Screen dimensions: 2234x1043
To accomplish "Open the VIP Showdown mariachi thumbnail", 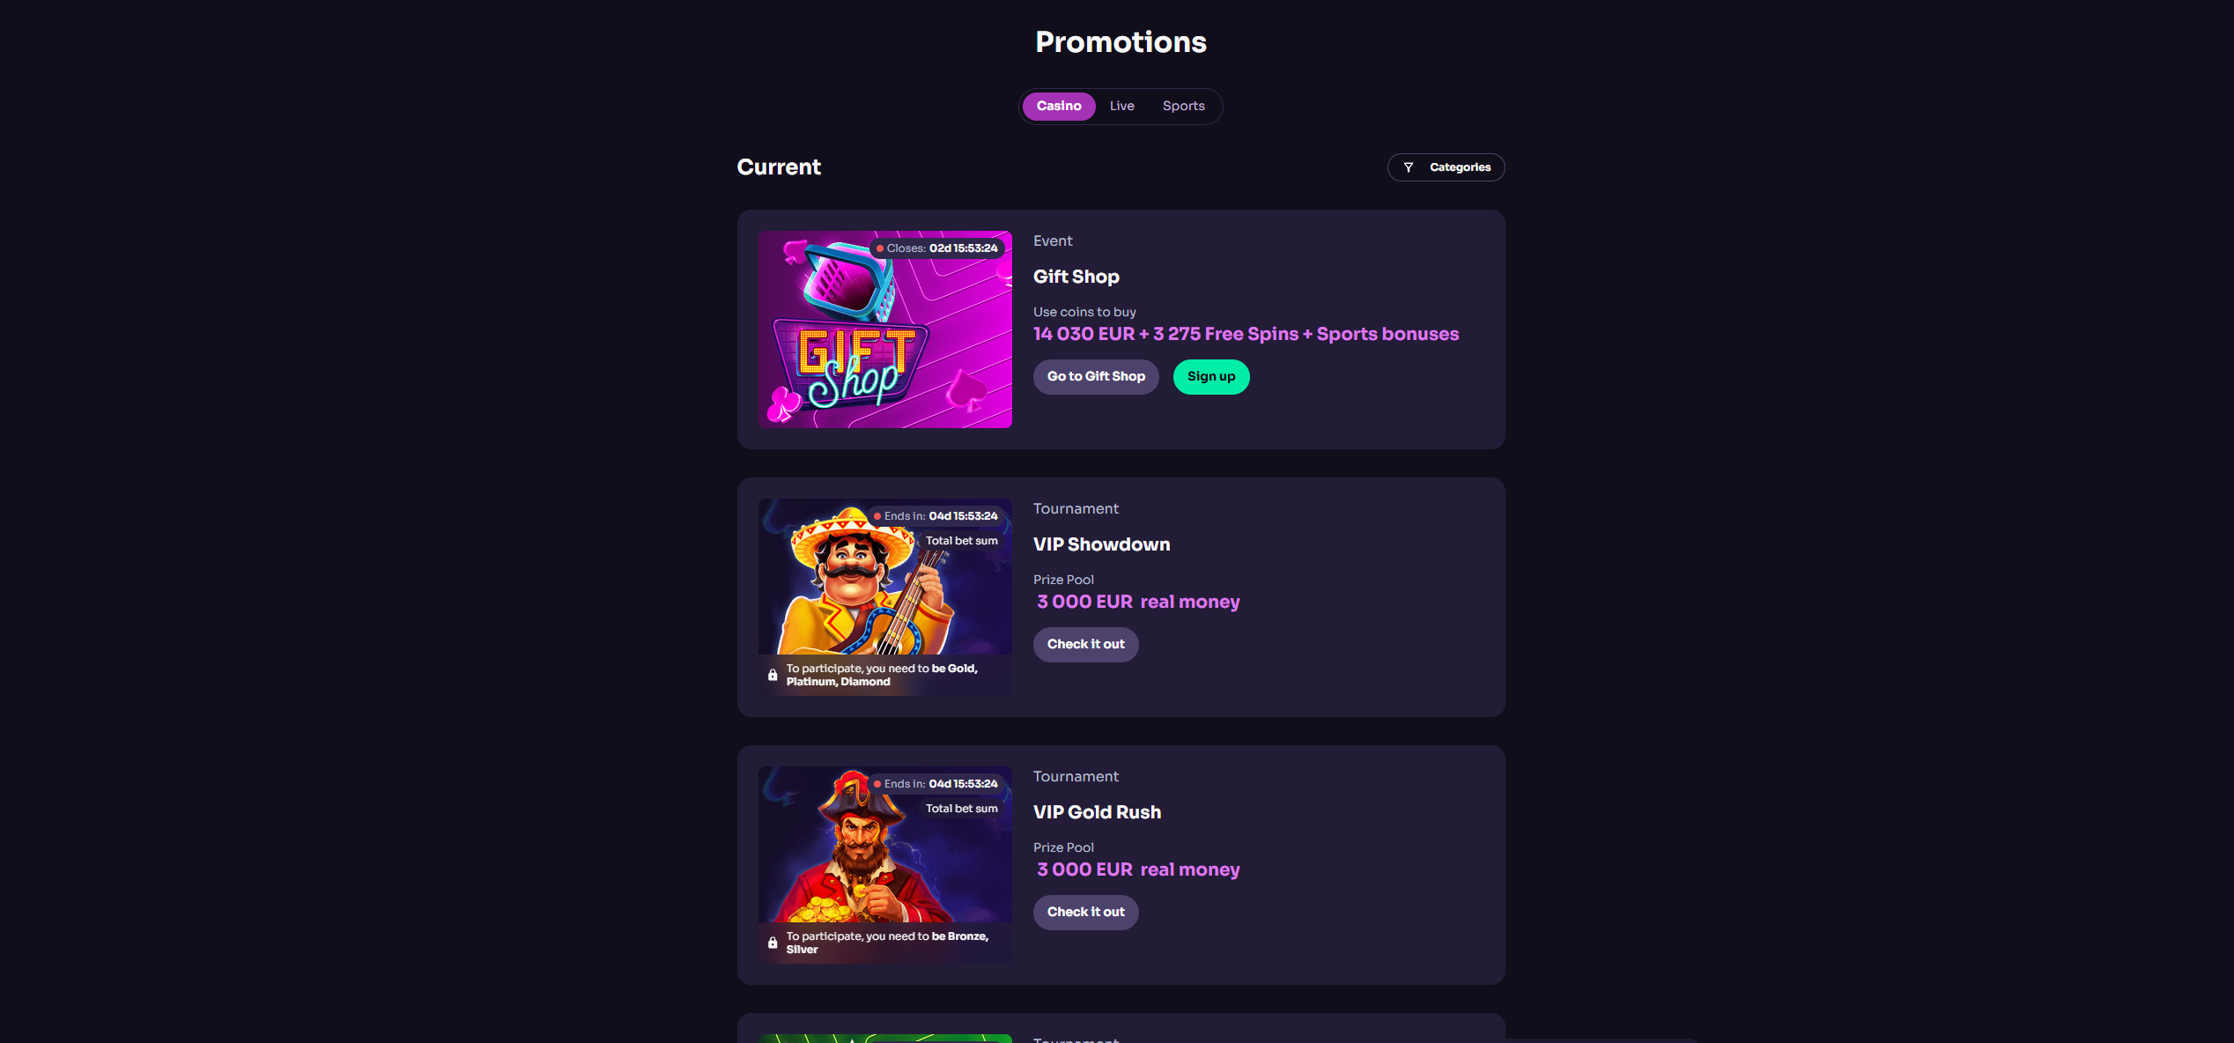I will tap(885, 597).
